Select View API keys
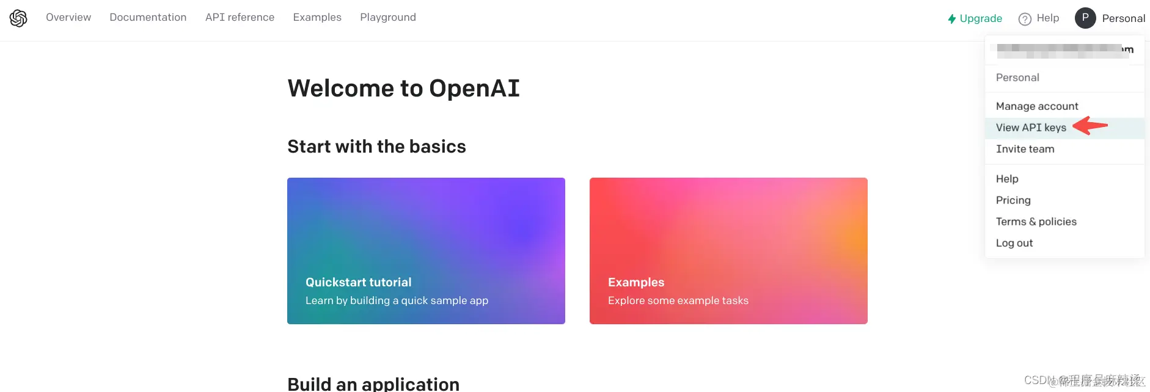The height and width of the screenshot is (392, 1150). point(1064,128)
